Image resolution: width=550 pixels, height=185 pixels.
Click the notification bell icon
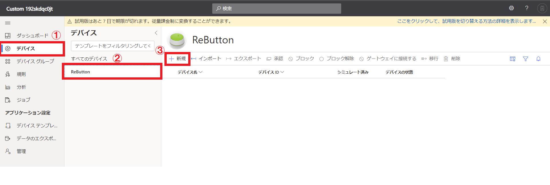538,59
